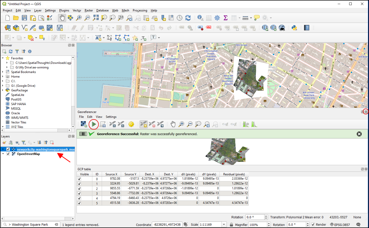Open the Python Console icon

coord(294,27)
